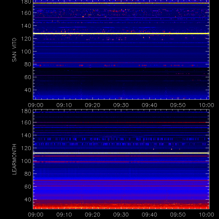Click 09:50 time label under LEARMONTH plot
Image resolution: width=219 pixels, height=219 pixels.
point(178,215)
